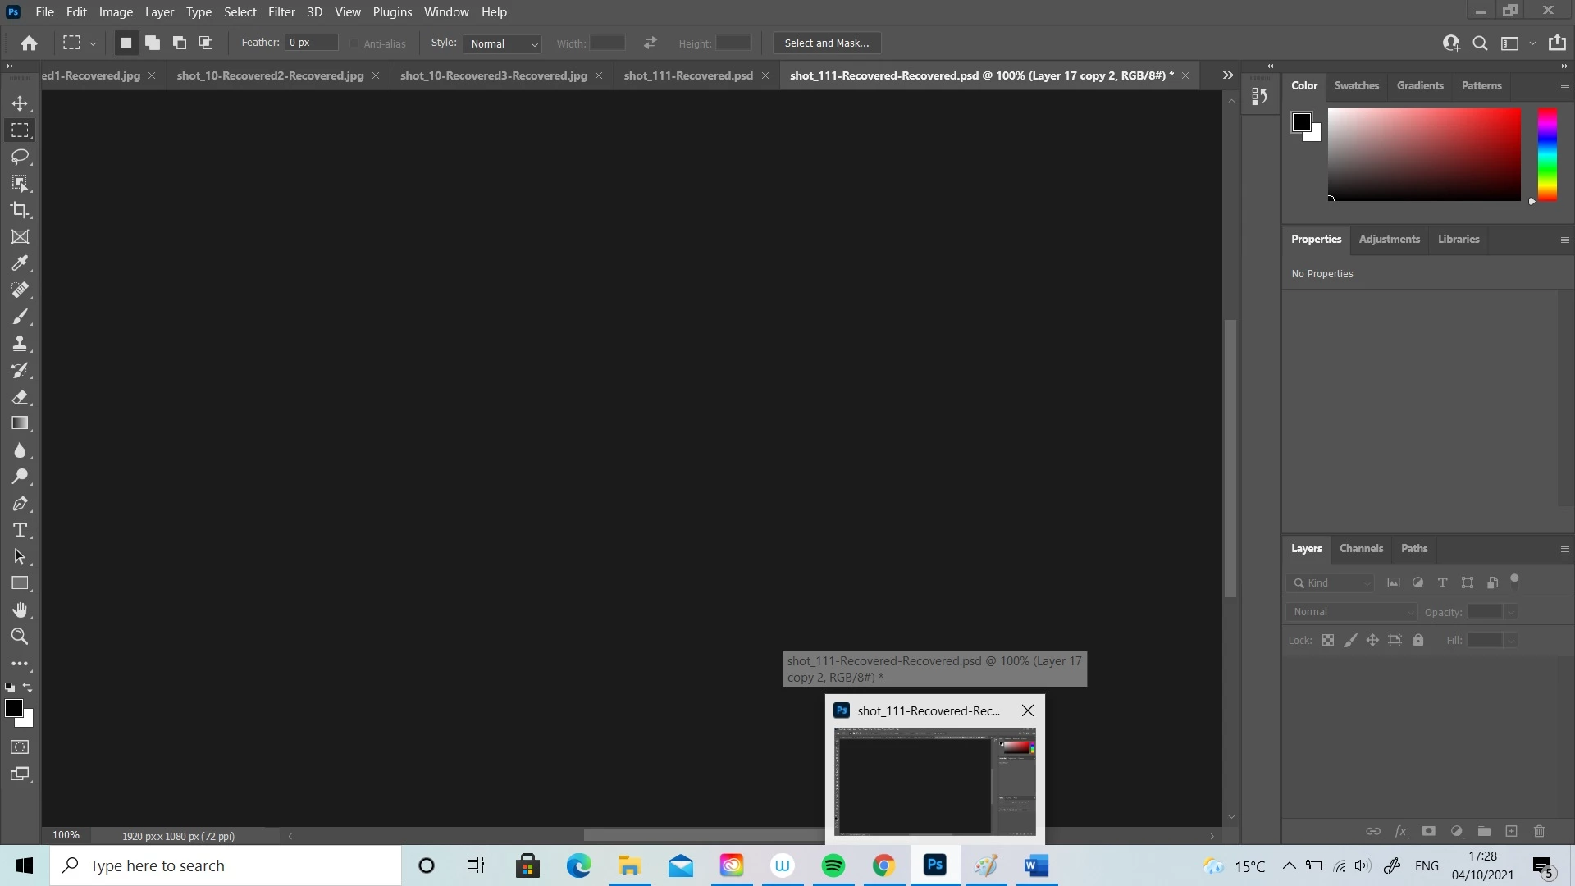The width and height of the screenshot is (1575, 886).
Task: Select the Crop tool
Action: [20, 210]
